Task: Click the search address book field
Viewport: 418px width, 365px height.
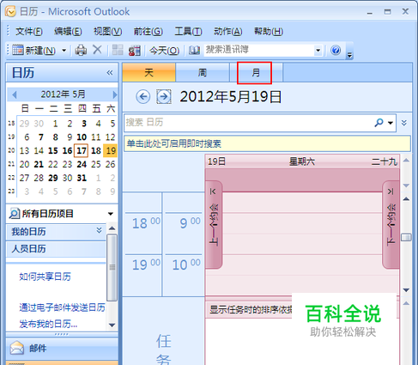Action: pos(258,50)
